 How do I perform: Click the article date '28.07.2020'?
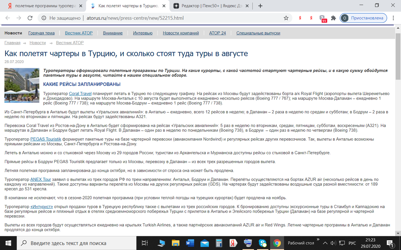coord(14,62)
